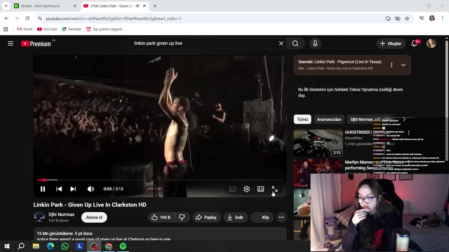Open Chrome three-dot menu
Viewport: 449px width, 252px height.
443,19
